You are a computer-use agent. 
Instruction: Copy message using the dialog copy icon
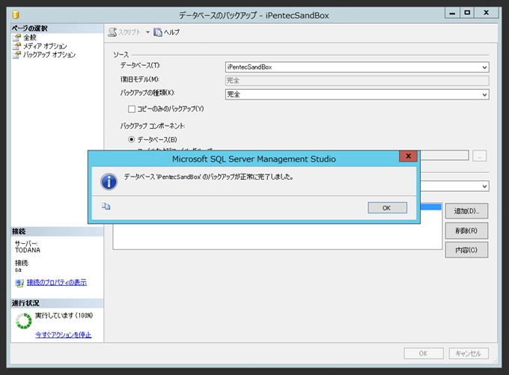tap(106, 206)
